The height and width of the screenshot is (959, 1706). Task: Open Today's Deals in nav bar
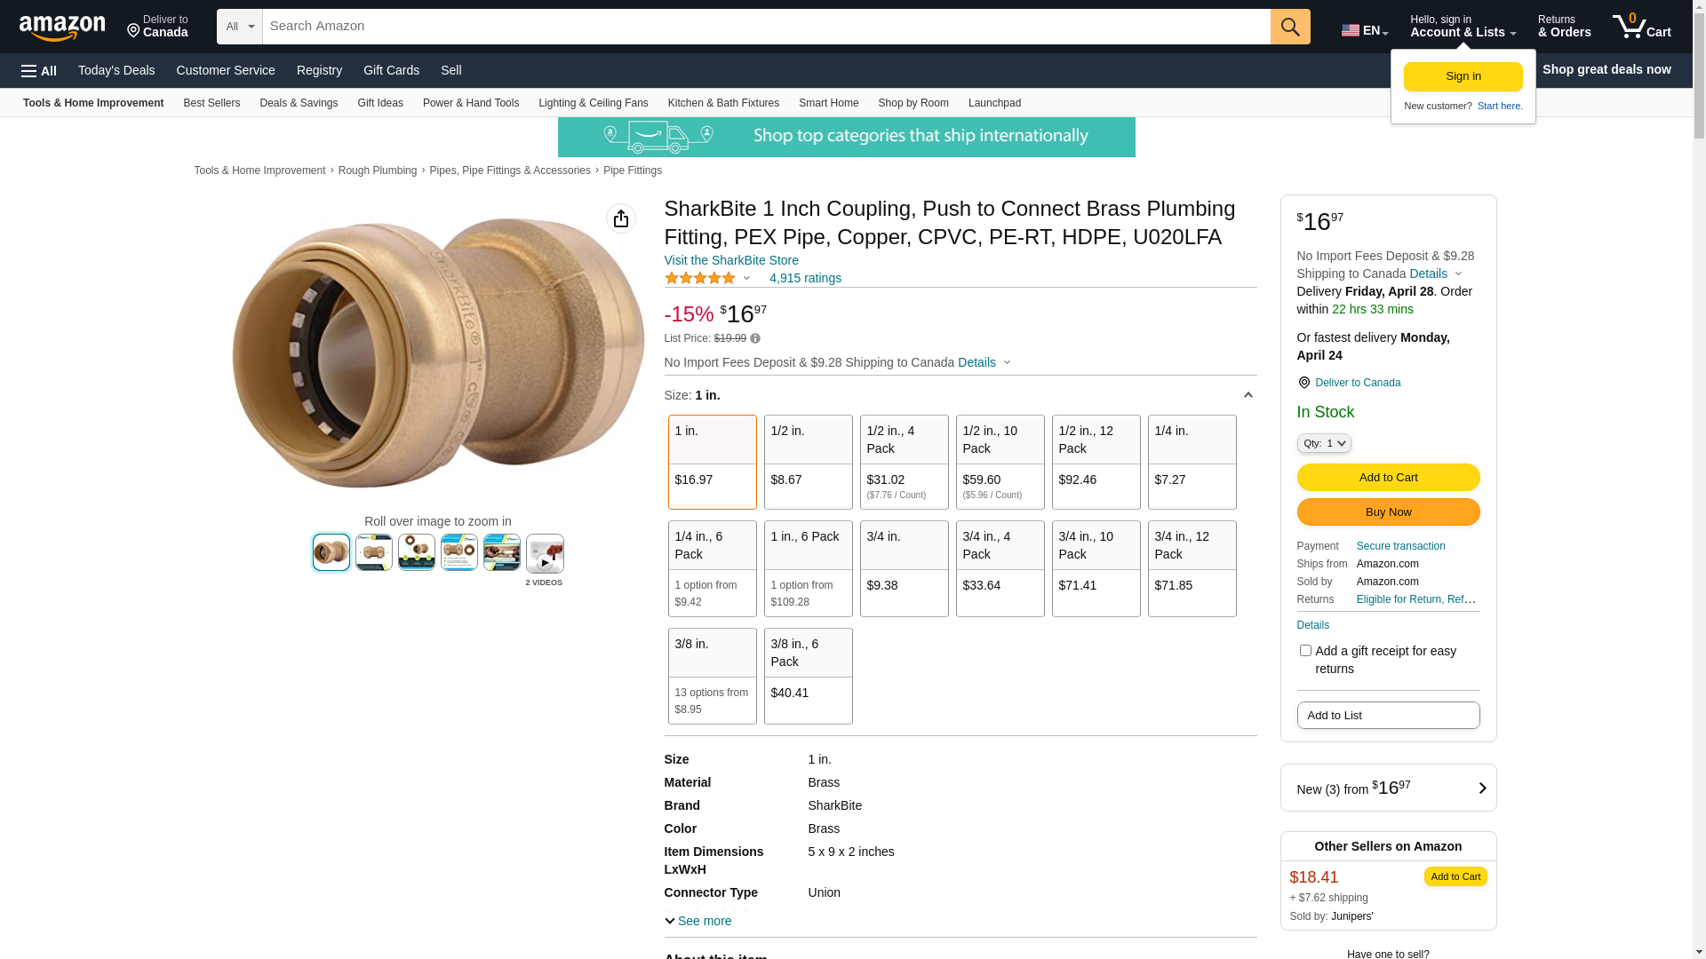click(x=116, y=70)
